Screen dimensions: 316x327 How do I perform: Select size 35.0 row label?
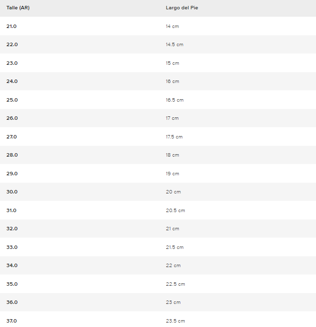pyautogui.click(x=12, y=284)
